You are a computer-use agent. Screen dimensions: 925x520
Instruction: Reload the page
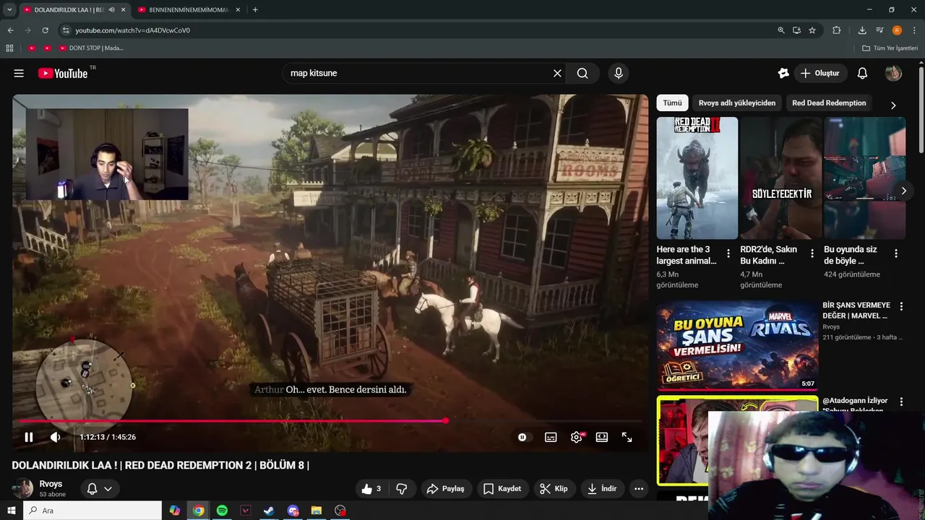45,30
